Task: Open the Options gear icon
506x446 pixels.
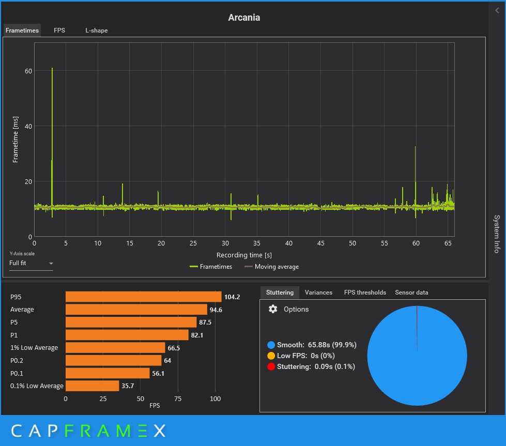Action: [x=273, y=309]
